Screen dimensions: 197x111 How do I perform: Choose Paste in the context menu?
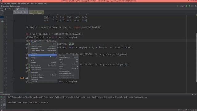coord(43,44)
